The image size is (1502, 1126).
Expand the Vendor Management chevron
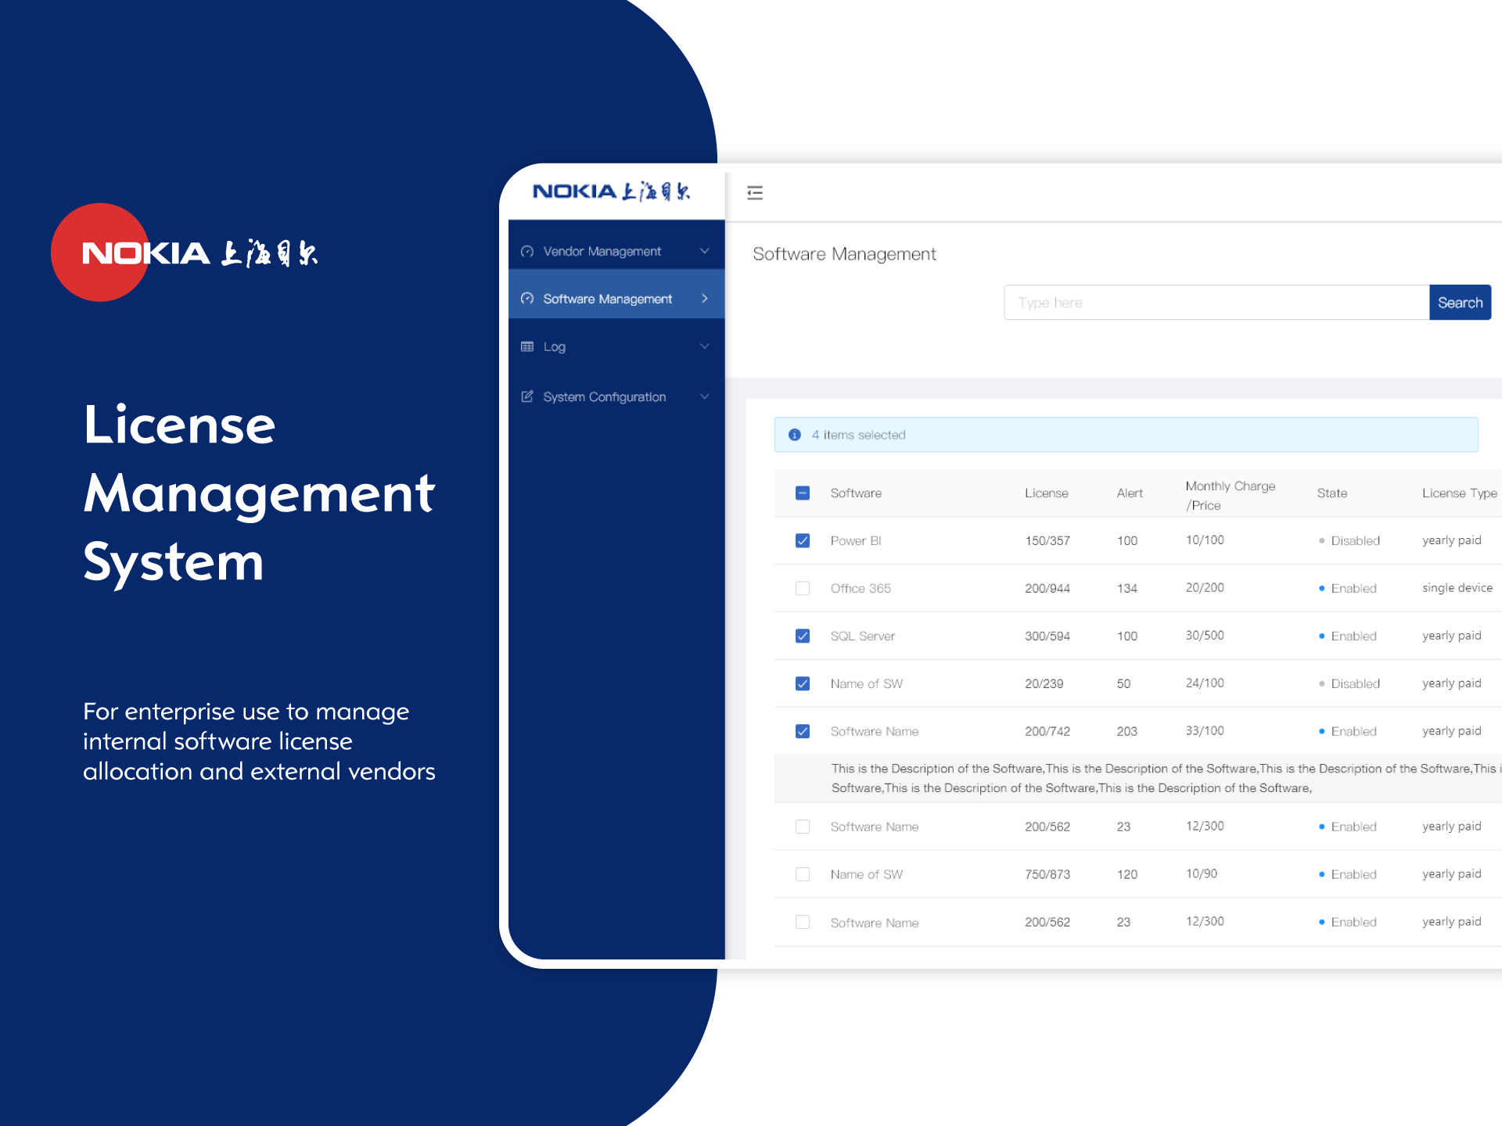705,251
